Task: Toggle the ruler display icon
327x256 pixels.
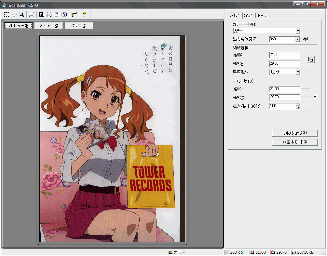Action: (74, 14)
